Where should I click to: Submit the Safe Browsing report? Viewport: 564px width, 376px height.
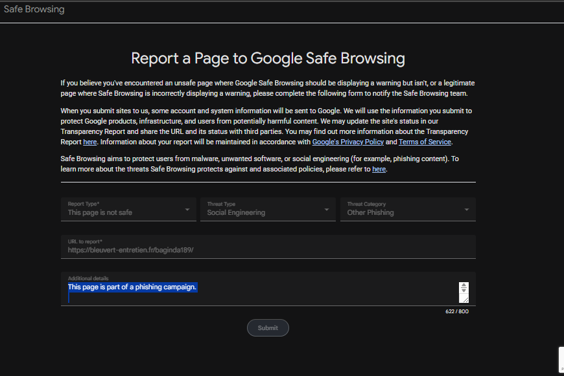point(268,328)
